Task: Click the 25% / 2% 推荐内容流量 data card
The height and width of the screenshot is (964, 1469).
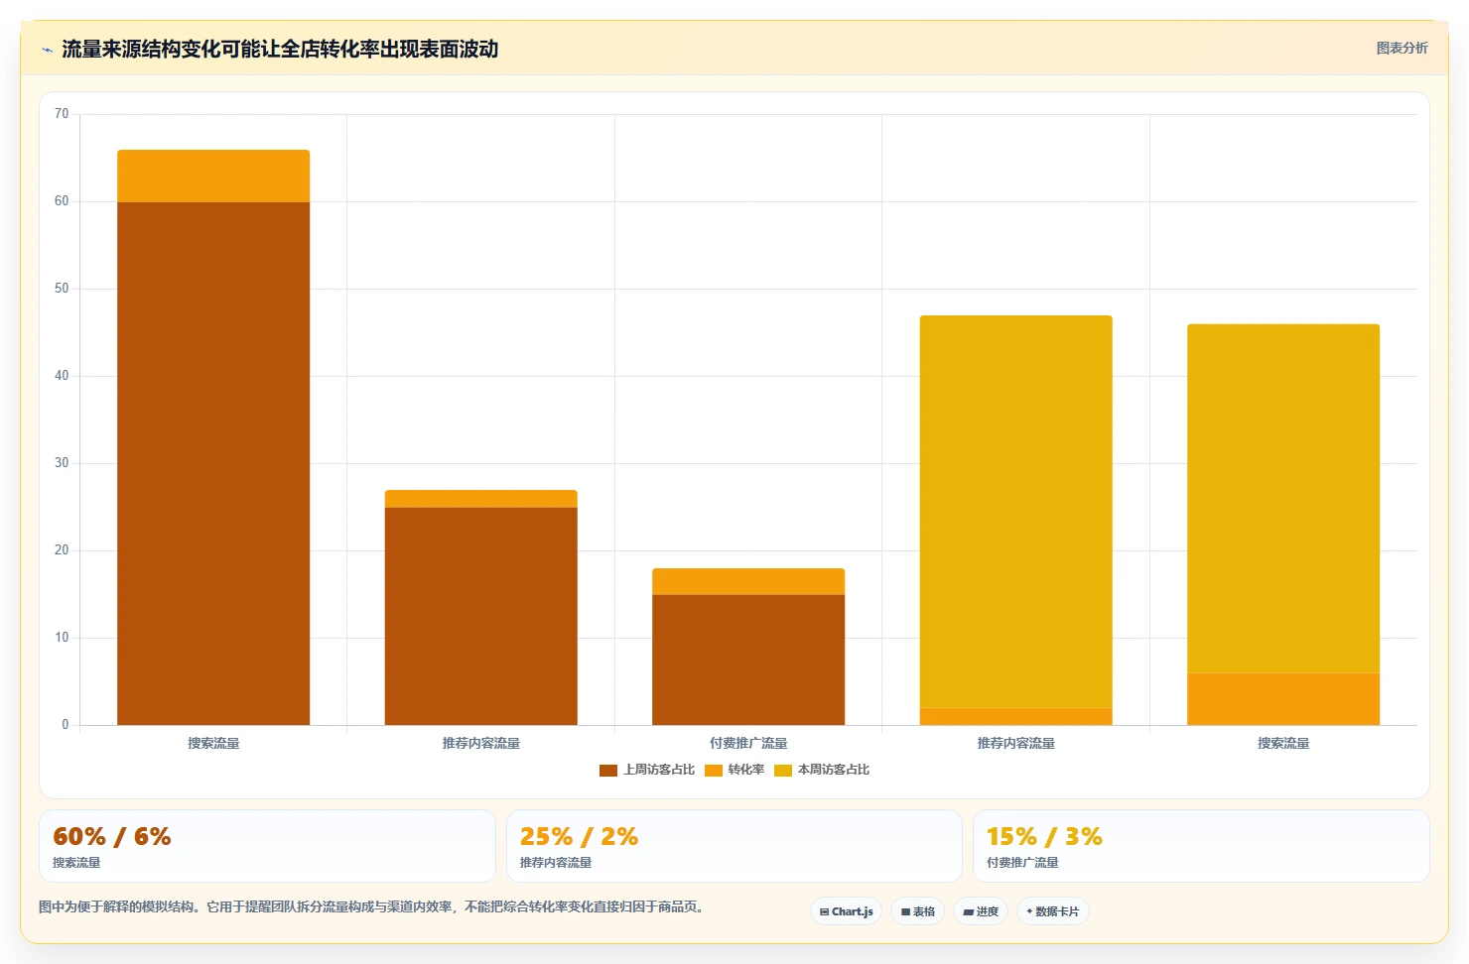Action: (734, 846)
